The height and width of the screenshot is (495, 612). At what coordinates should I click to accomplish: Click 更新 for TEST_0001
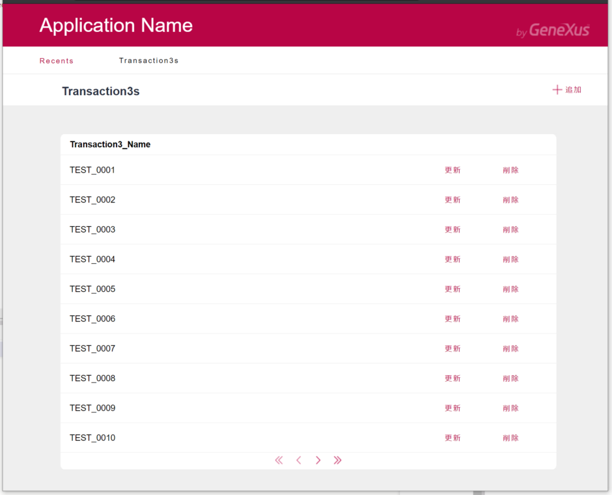(x=452, y=170)
